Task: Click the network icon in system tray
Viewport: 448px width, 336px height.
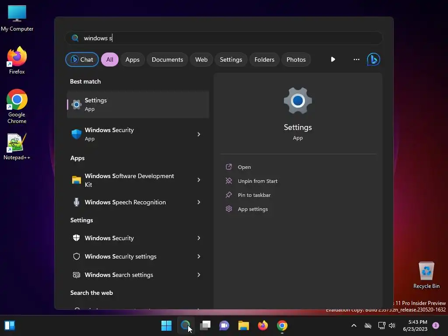Action: click(x=381, y=325)
